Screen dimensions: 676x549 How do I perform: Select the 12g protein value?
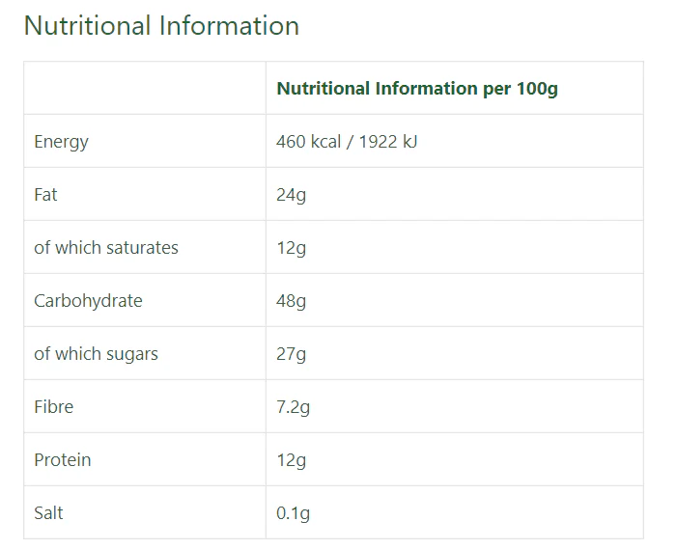pyautogui.click(x=291, y=460)
